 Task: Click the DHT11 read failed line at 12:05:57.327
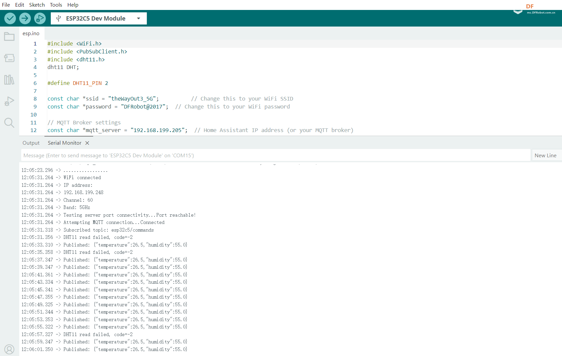coord(77,335)
